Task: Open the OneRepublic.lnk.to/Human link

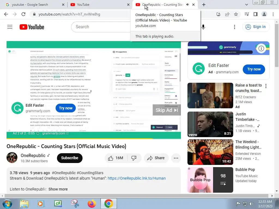Action: tap(137, 178)
